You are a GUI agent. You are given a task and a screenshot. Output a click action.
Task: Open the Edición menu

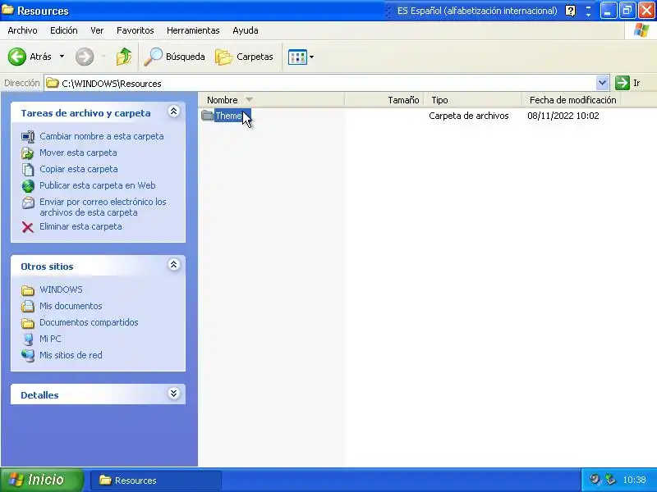pos(64,30)
